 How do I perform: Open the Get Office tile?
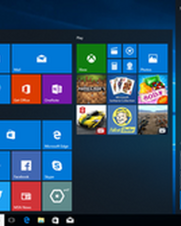coord(26,89)
